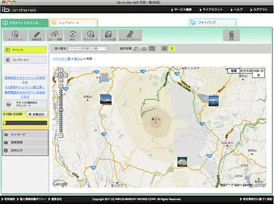Click the ログアウト (logout) link
The image size is (274, 204).
(259, 10)
